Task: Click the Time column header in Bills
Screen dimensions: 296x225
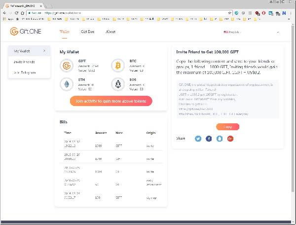Action: (68, 133)
